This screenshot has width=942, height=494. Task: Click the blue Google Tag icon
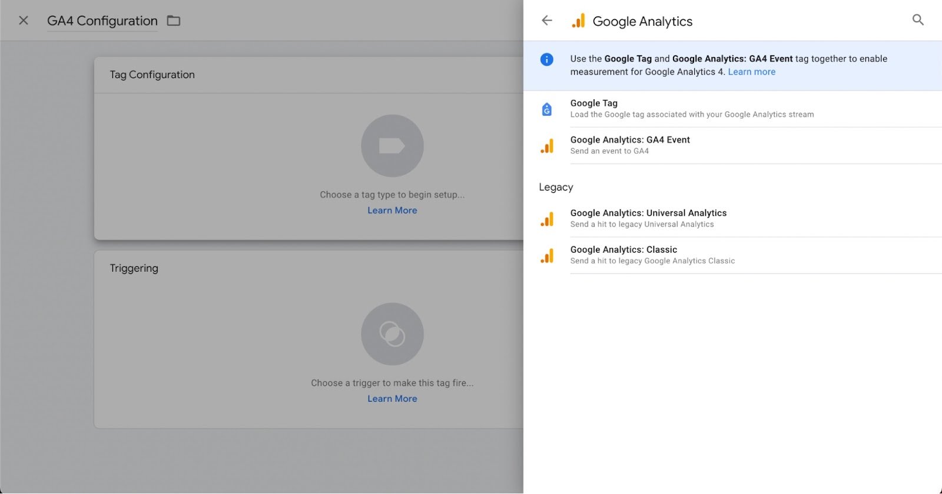coord(547,109)
